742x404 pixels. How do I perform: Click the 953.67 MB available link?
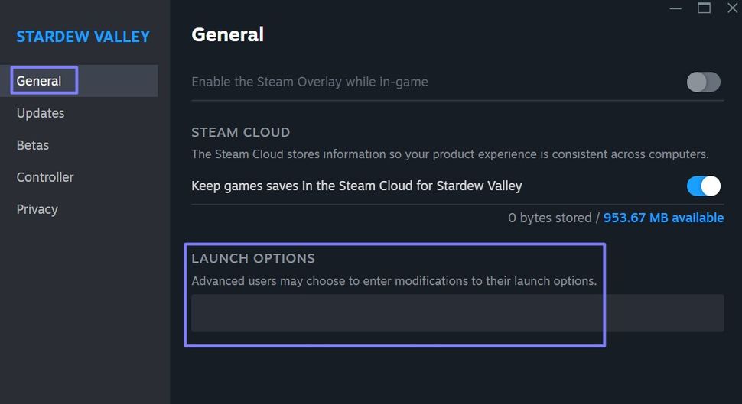(663, 218)
